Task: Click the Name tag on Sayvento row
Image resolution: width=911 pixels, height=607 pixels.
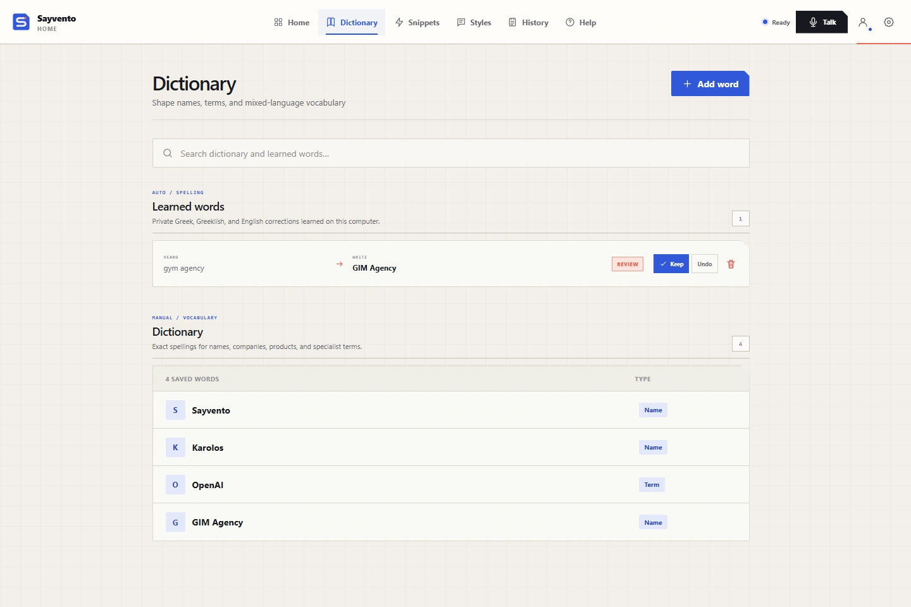Action: pyautogui.click(x=653, y=410)
